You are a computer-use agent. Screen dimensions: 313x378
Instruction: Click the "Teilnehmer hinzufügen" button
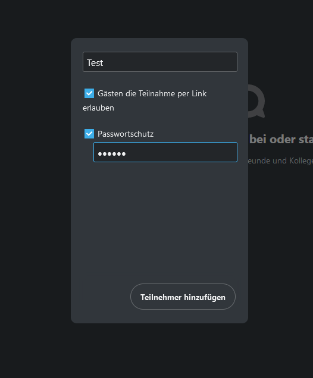(x=183, y=297)
